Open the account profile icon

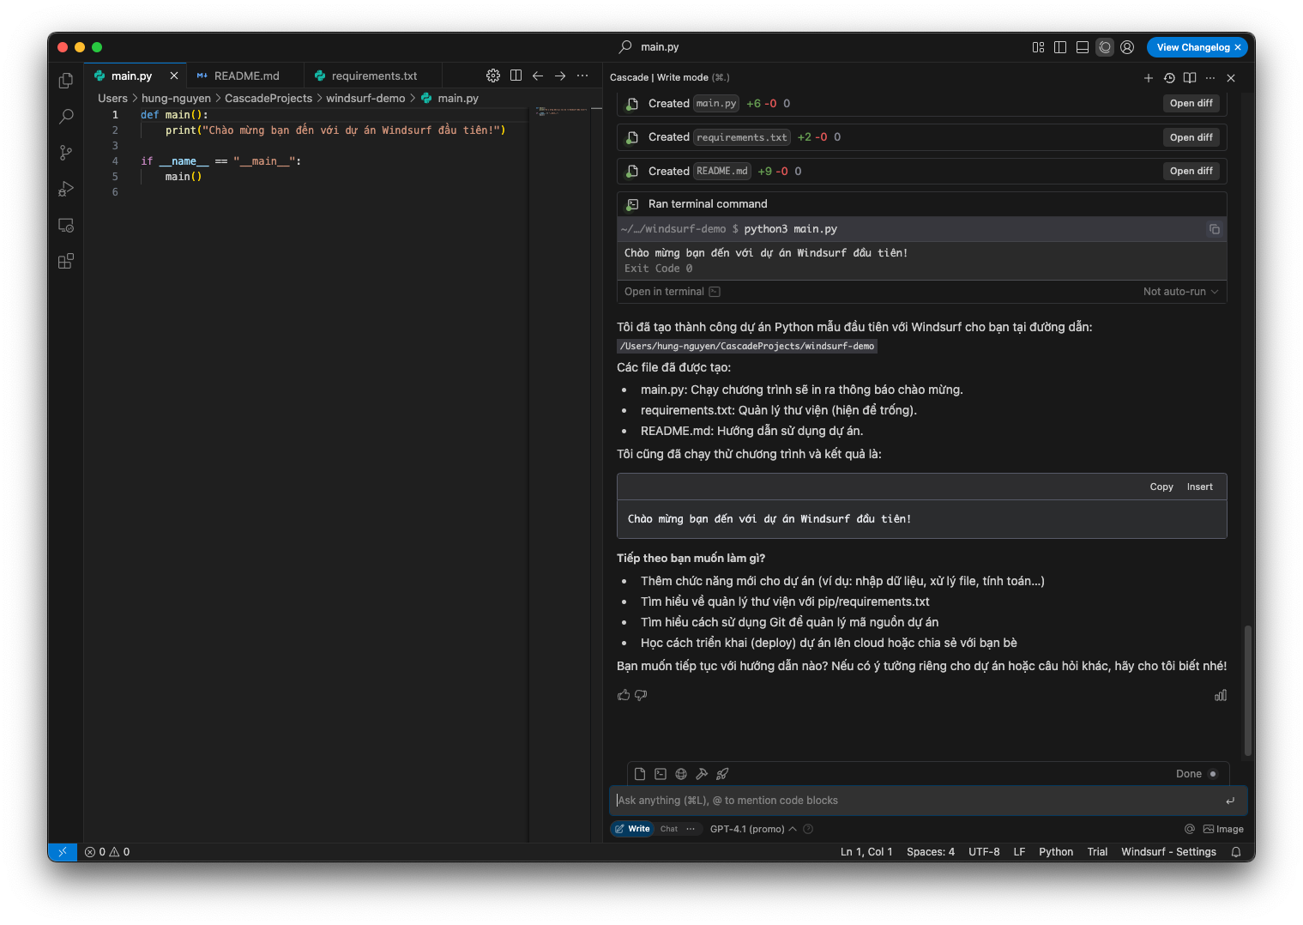pyautogui.click(x=1127, y=47)
